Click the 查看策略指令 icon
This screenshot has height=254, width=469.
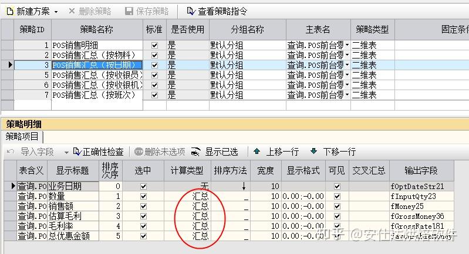(191, 11)
